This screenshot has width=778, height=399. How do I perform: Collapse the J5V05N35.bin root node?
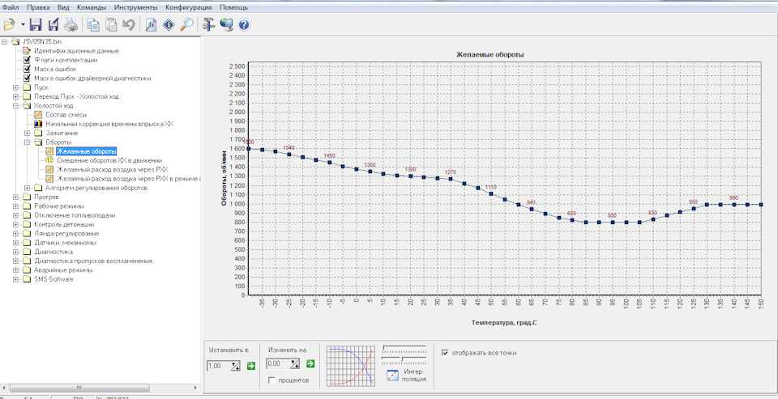[5, 41]
